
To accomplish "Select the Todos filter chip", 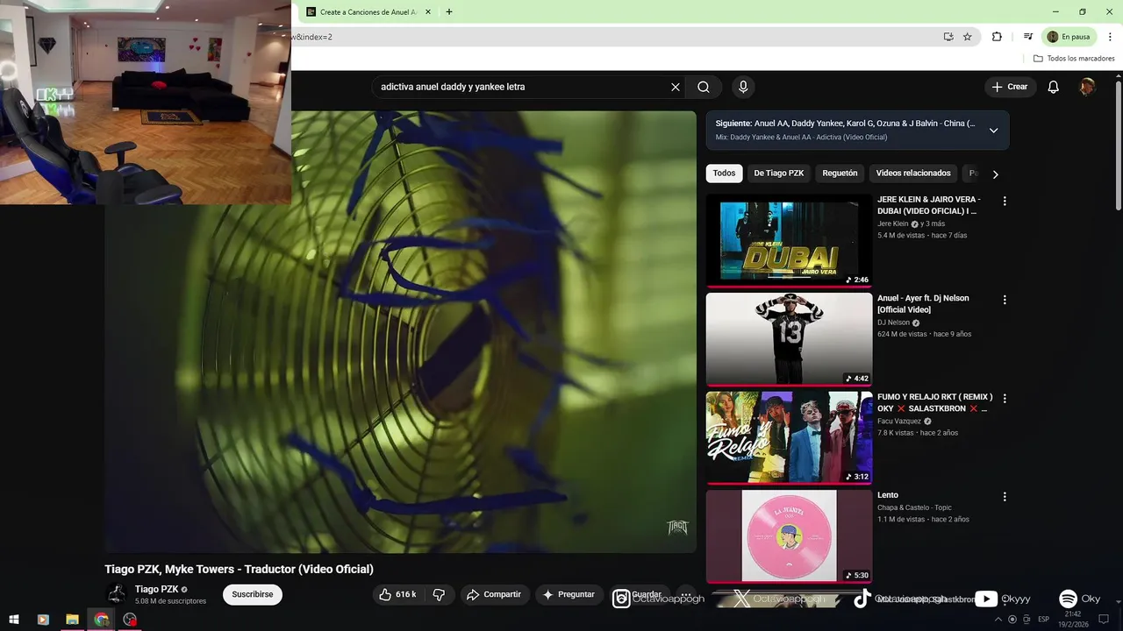I will tap(724, 174).
